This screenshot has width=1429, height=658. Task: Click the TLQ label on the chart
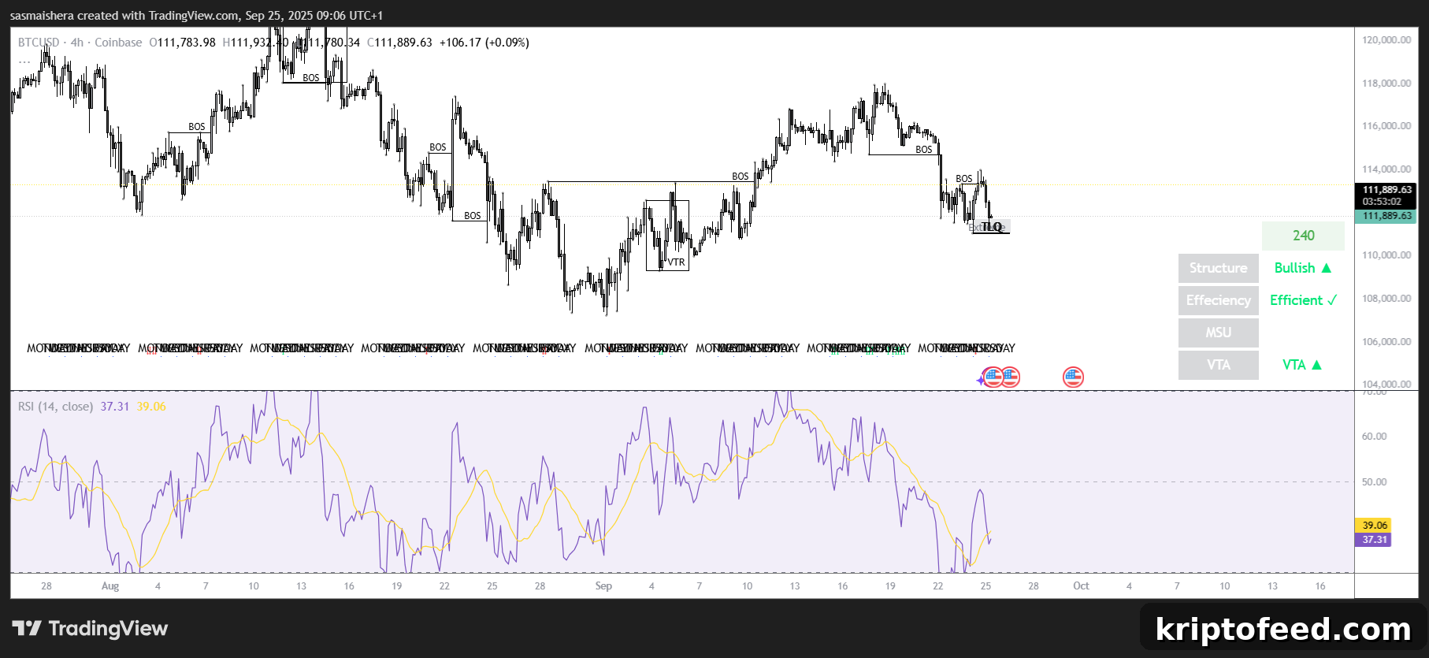pyautogui.click(x=991, y=227)
